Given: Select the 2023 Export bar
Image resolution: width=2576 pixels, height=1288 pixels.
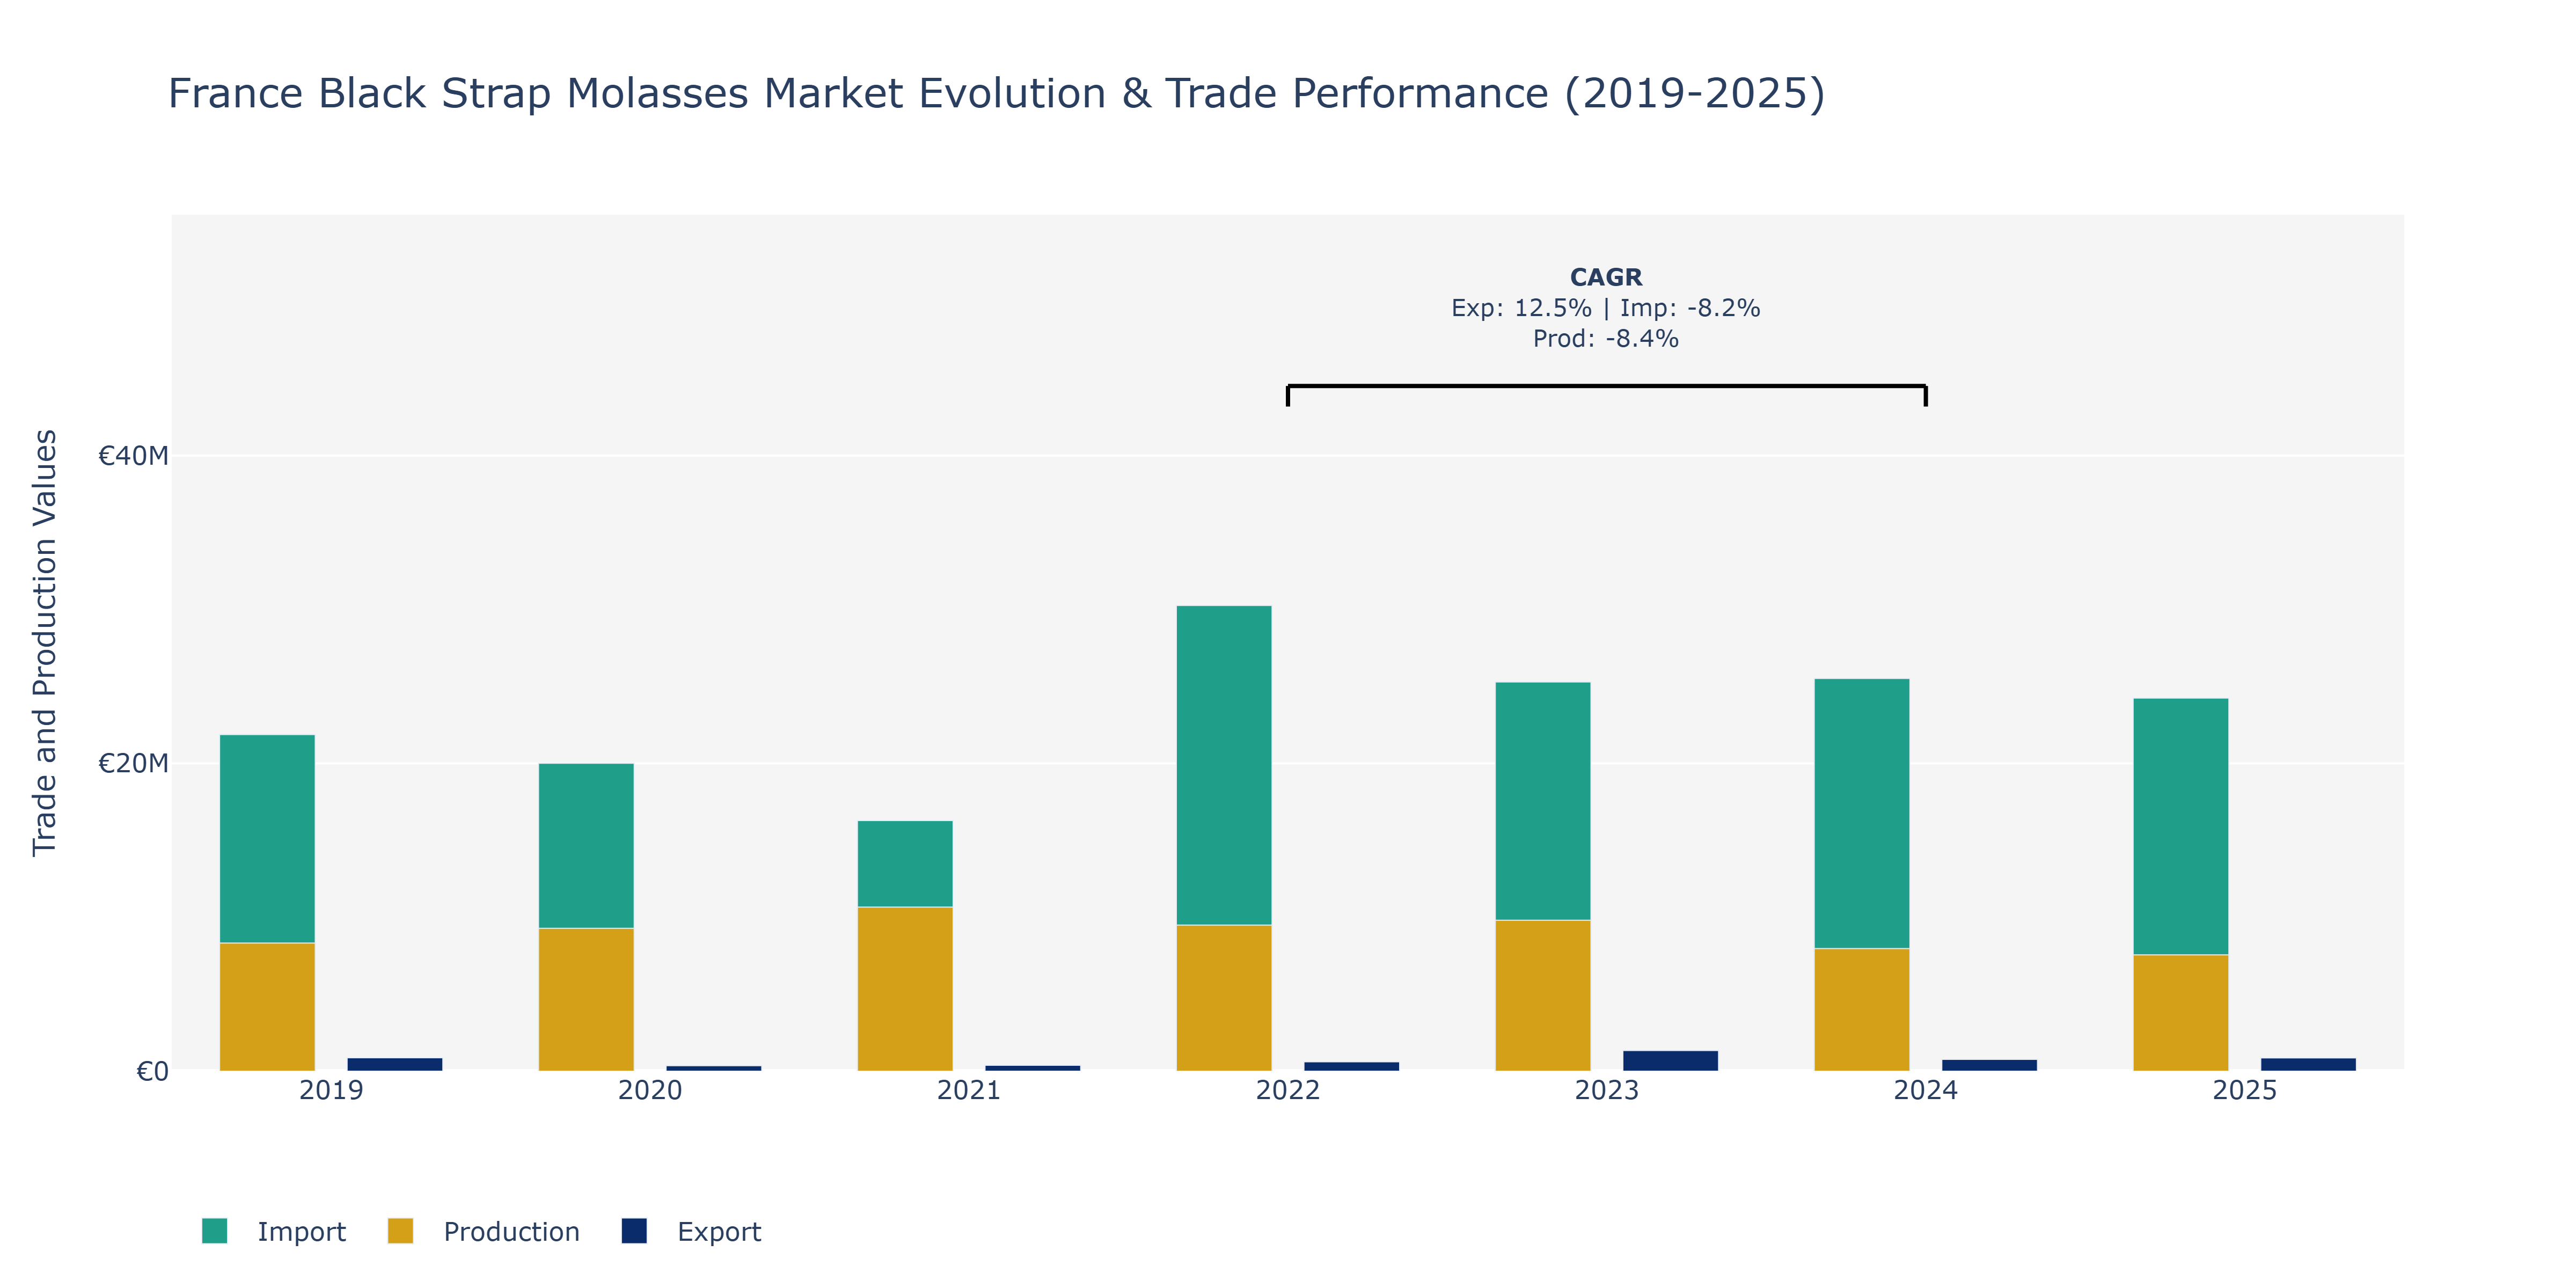Looking at the screenshot, I should pyautogui.click(x=1671, y=1061).
